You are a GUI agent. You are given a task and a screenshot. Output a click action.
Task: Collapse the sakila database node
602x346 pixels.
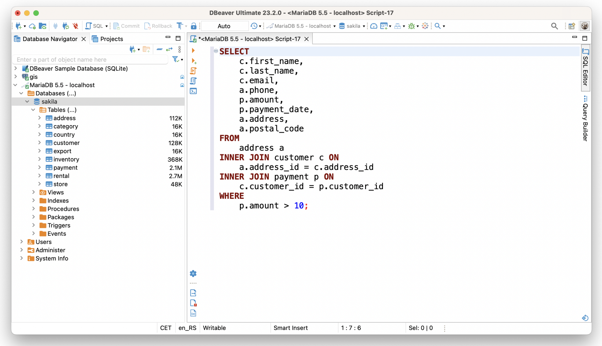click(27, 101)
